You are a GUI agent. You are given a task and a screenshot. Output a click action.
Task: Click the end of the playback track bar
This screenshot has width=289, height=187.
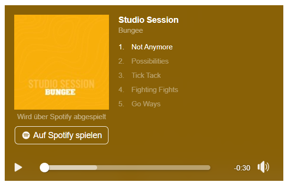[x=209, y=168]
